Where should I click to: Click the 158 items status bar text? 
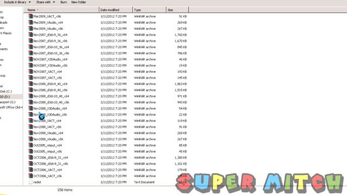(65, 190)
